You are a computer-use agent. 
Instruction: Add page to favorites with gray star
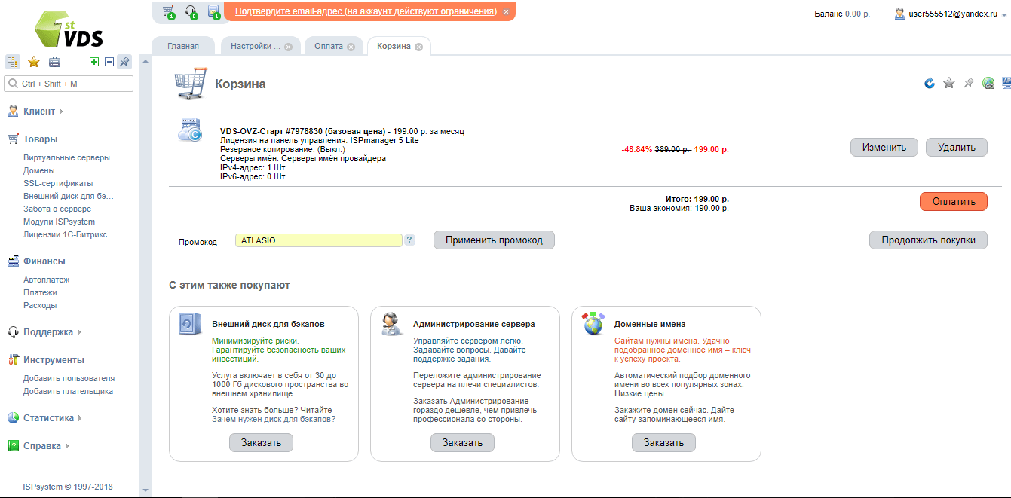(949, 83)
